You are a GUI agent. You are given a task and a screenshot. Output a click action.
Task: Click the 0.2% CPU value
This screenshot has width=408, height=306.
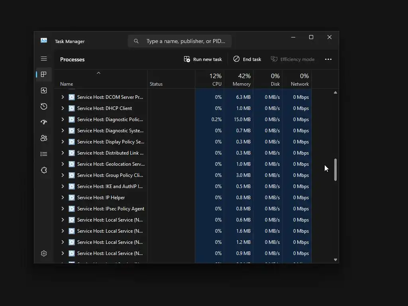coord(216,120)
